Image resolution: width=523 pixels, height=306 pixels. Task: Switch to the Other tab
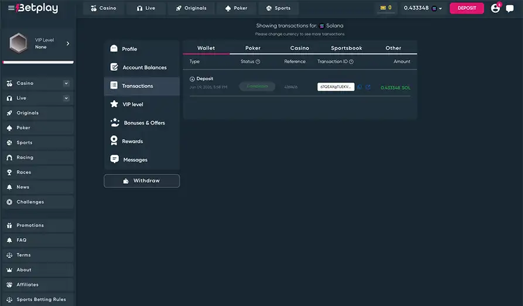click(394, 48)
